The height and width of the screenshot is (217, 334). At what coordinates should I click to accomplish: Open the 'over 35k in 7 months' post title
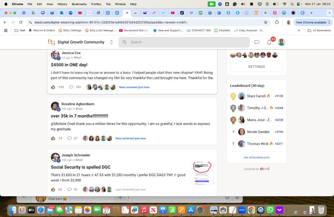pos(80,116)
